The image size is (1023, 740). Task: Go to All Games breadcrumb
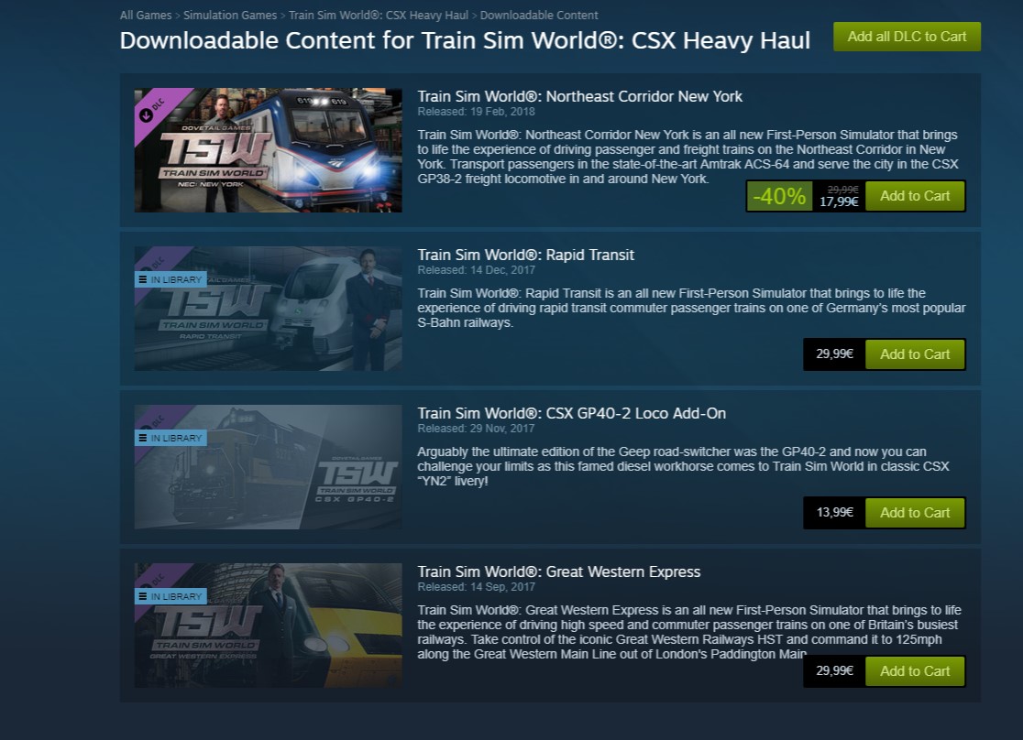[146, 15]
